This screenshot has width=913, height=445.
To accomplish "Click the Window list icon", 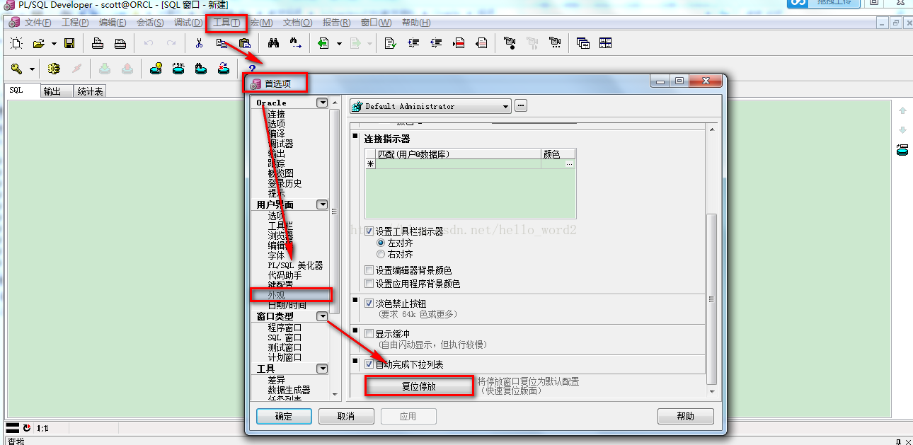I will (x=582, y=43).
